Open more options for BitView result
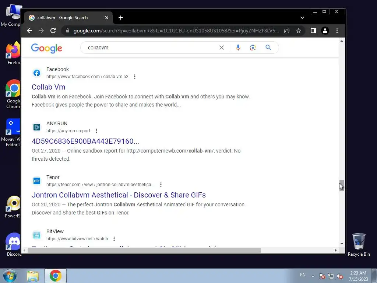Image resolution: width=377 pixels, height=283 pixels. pos(114,239)
